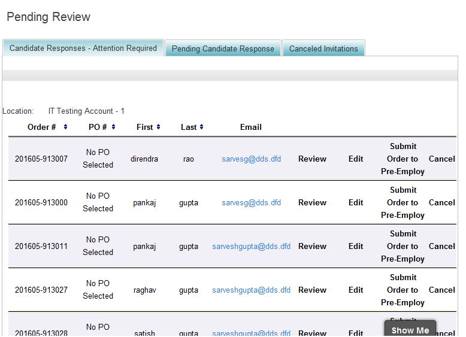Image resolution: width=466 pixels, height=337 pixels.
Task: Click first name raghav
Action: 145,290
